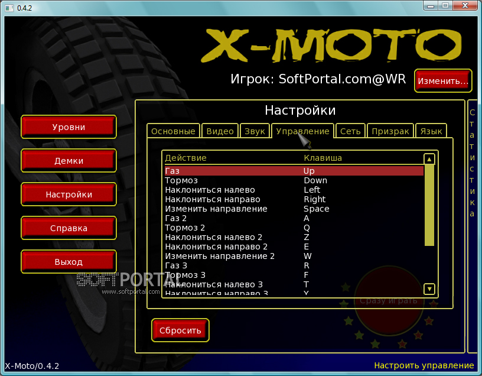Screen dimensions: 482x376
Task: Click the Действие column header
Action: click(x=185, y=158)
